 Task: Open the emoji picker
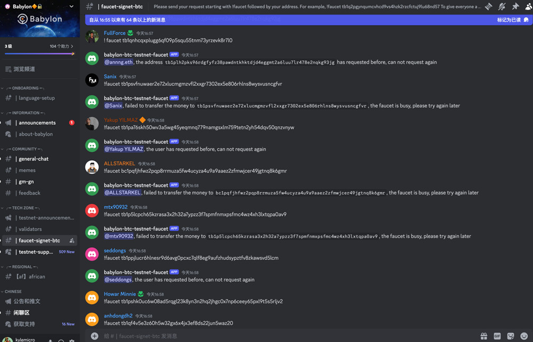click(524, 336)
